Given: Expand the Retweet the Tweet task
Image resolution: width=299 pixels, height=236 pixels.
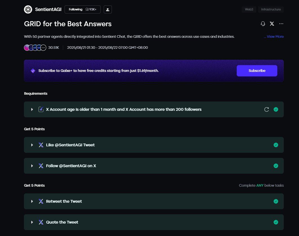Looking at the screenshot, I should pos(32,201).
